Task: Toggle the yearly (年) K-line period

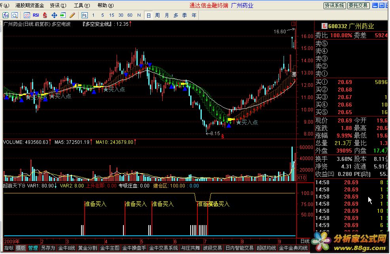Action: [x=194, y=15]
